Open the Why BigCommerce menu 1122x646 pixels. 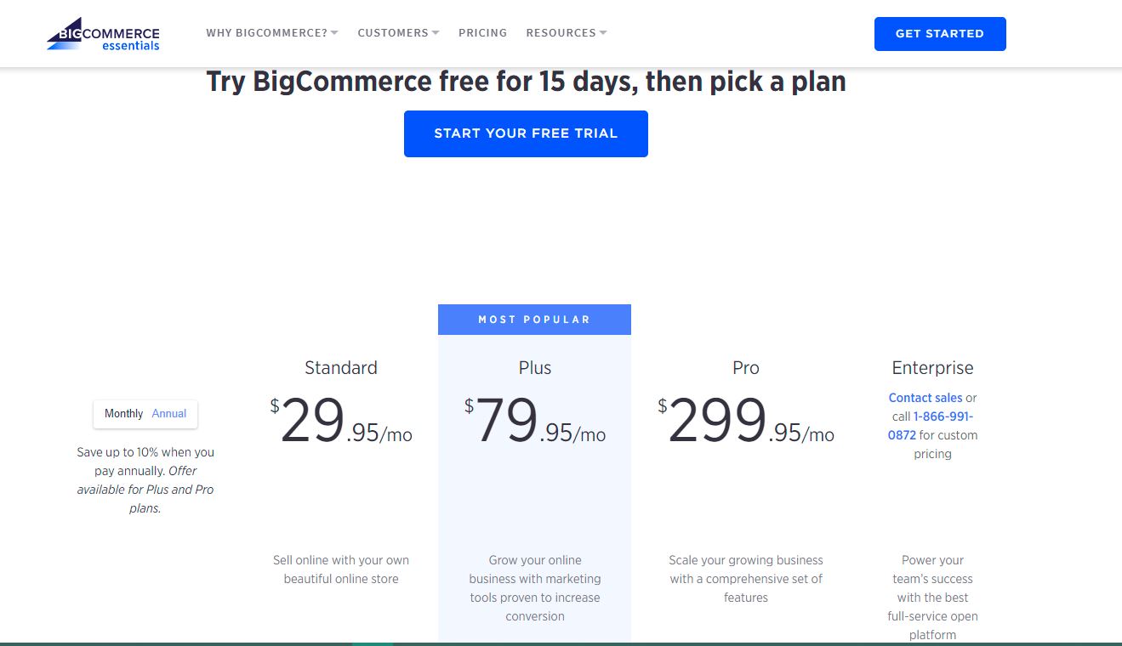click(x=266, y=33)
